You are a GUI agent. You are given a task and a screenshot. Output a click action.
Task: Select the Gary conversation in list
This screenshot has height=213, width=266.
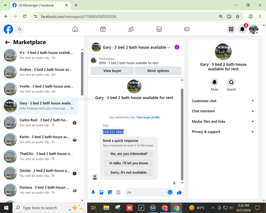[x=40, y=106]
